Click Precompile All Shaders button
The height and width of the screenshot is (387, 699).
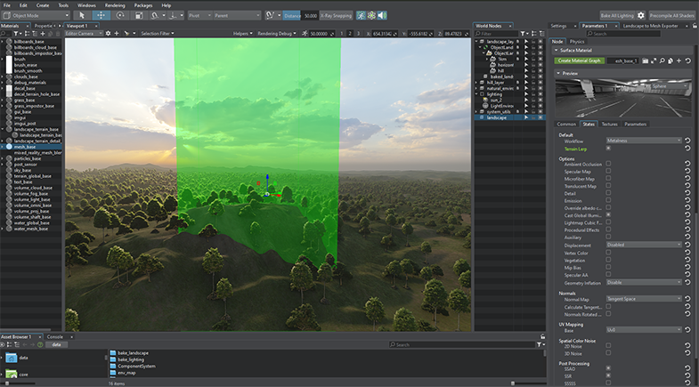[x=671, y=16]
